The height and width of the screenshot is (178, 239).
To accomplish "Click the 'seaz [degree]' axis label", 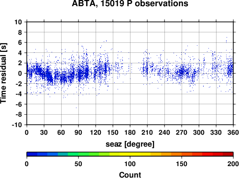I will [x=130, y=144].
